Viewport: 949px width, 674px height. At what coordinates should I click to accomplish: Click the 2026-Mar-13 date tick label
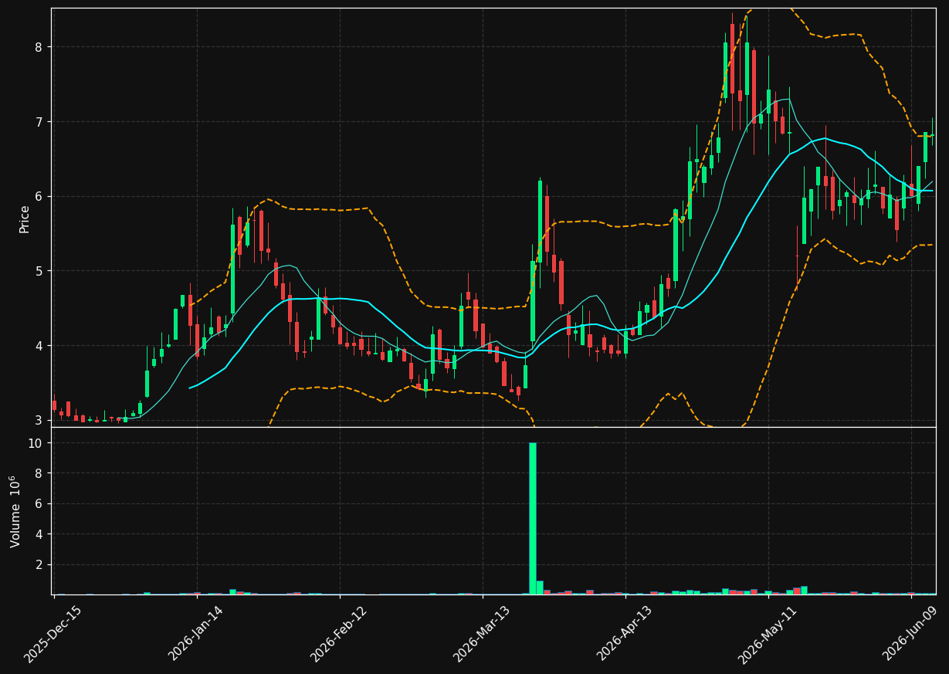click(x=481, y=634)
